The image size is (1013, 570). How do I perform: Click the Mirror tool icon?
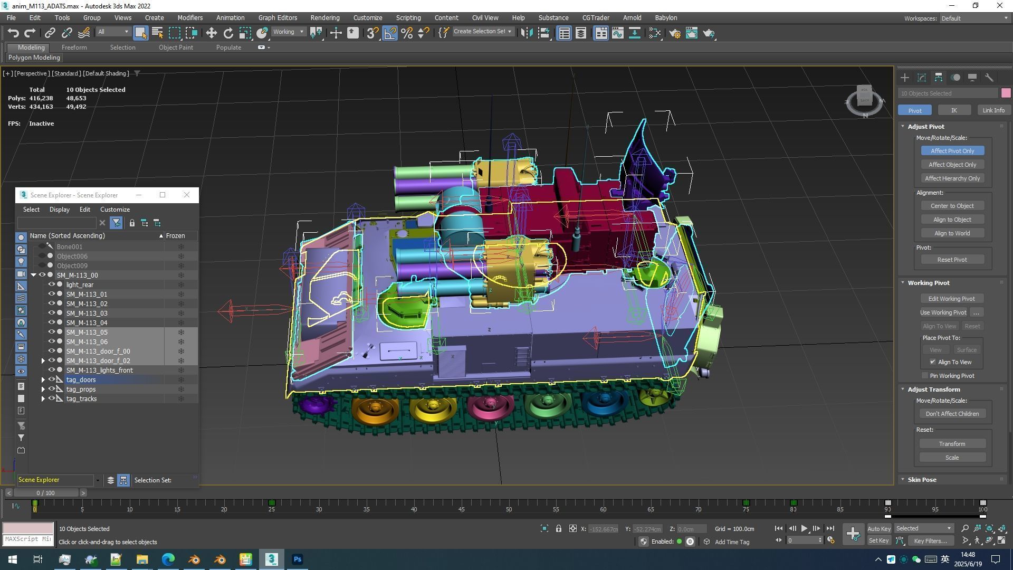click(x=526, y=33)
